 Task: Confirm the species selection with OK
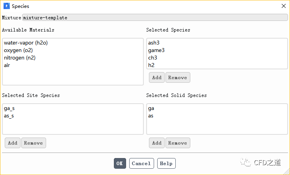click(x=120, y=164)
